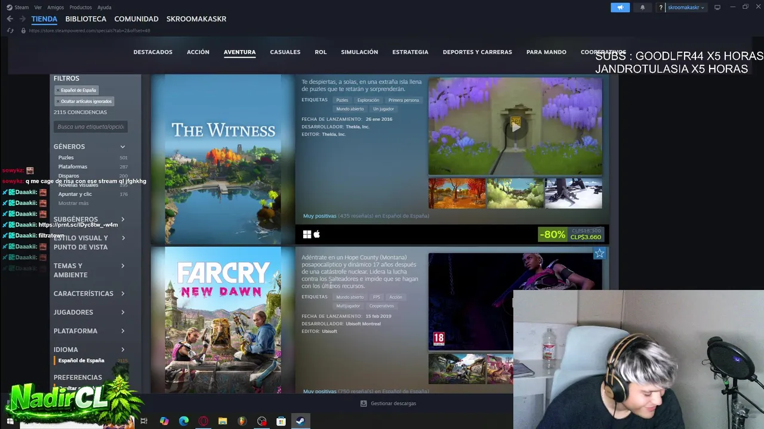The height and width of the screenshot is (429, 764).
Task: Launch Copilot from the taskbar
Action: (164, 421)
